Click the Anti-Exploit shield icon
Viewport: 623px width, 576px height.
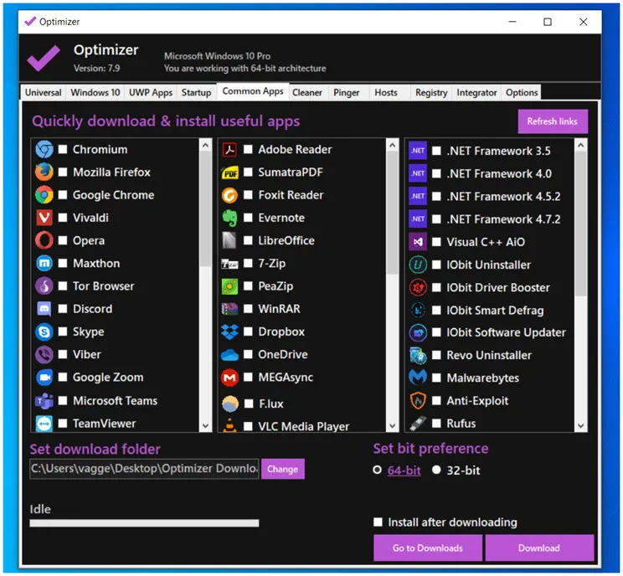point(418,400)
